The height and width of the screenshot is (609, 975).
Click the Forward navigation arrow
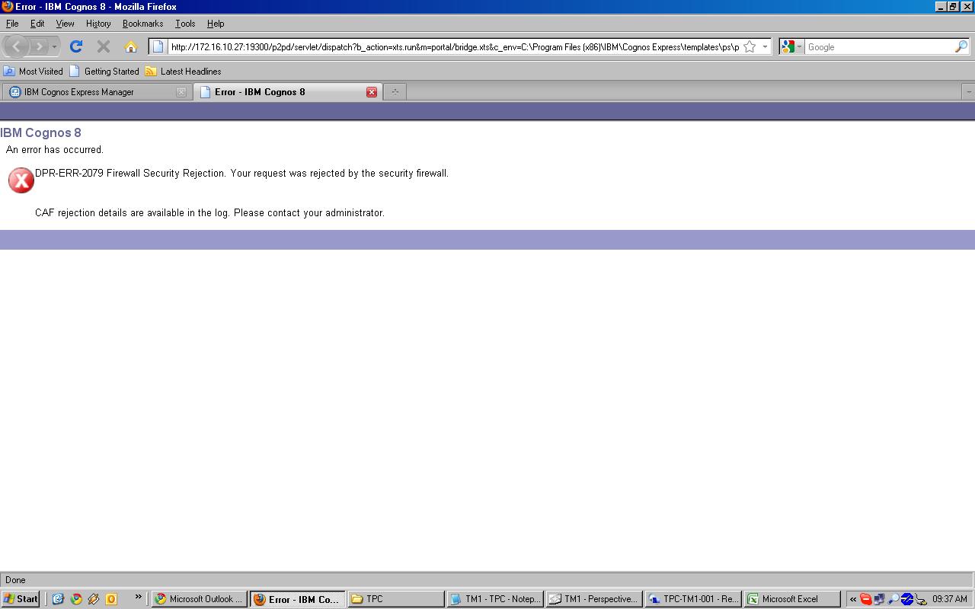[x=40, y=46]
